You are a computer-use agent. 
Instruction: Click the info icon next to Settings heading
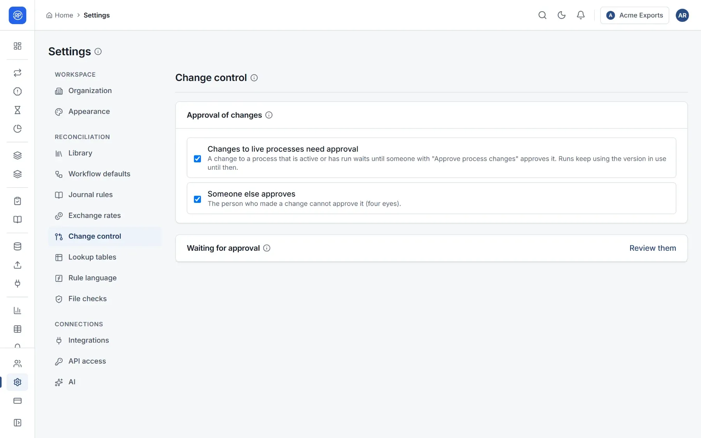(x=98, y=51)
